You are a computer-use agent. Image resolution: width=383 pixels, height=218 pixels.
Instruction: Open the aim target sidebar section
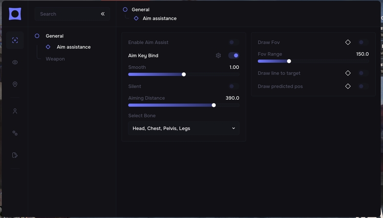[15, 40]
